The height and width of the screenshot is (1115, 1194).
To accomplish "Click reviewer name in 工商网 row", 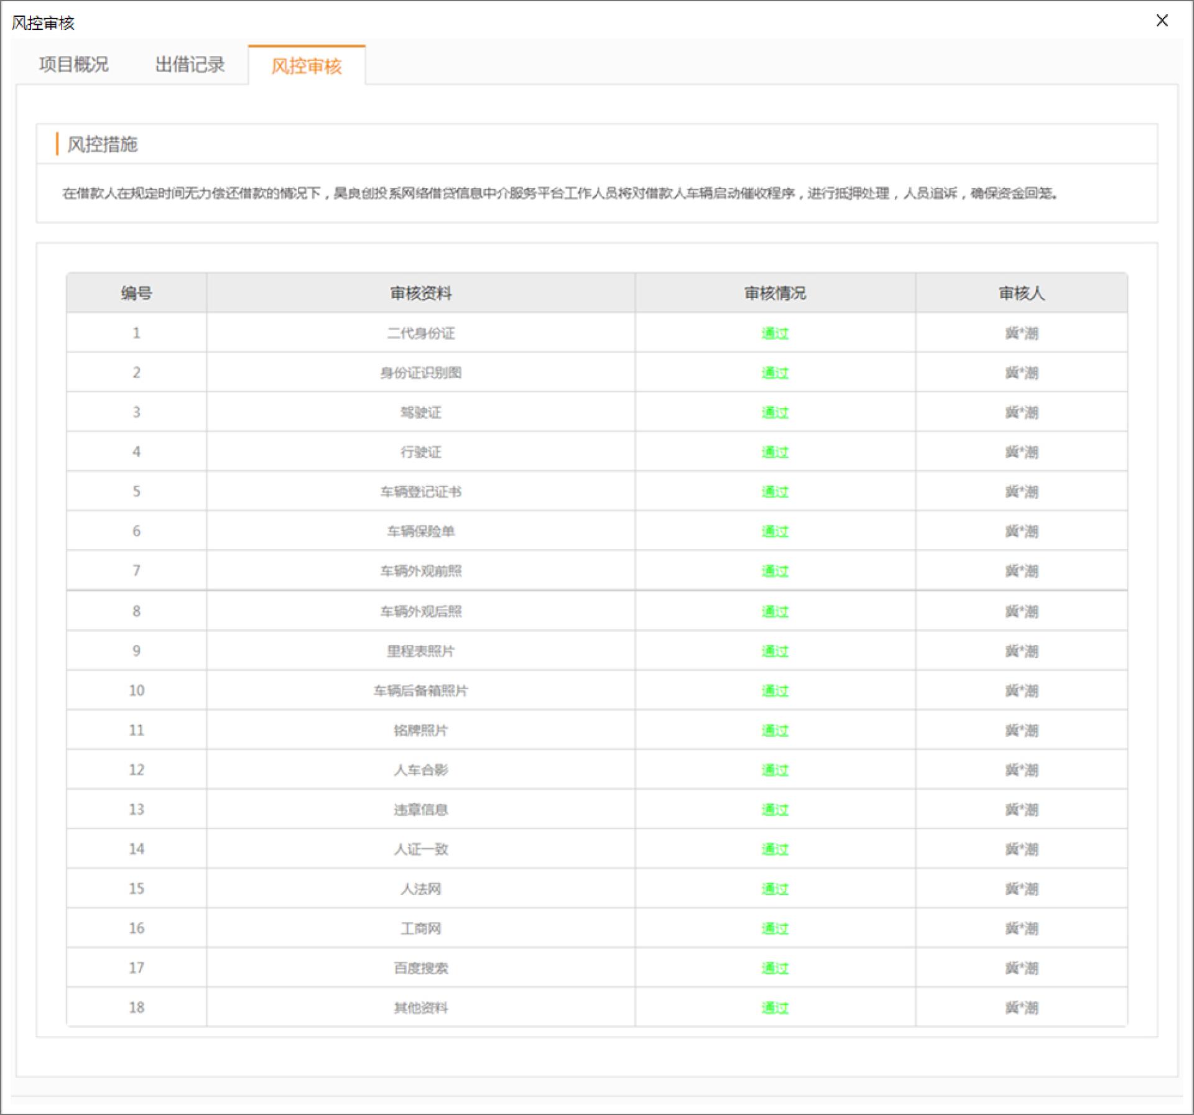I will click(x=1021, y=928).
